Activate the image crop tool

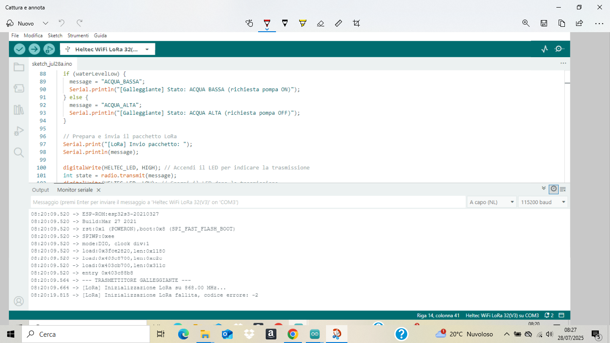[x=356, y=23]
